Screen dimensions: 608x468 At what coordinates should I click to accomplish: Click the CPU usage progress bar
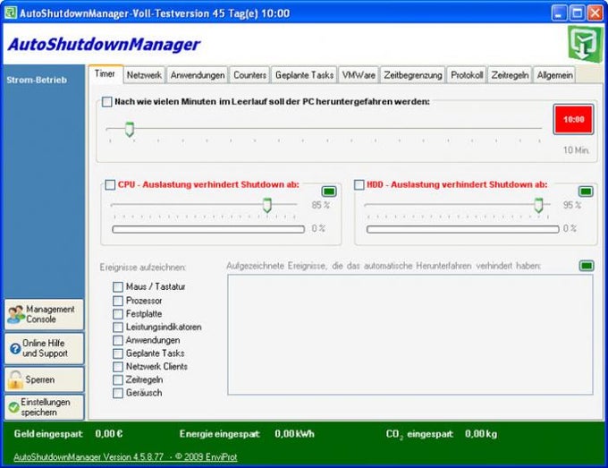208,229
